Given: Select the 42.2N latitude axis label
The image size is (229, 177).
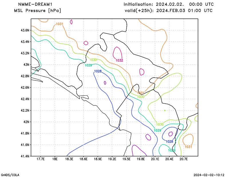Looking at the screenshot, I should [25, 111].
